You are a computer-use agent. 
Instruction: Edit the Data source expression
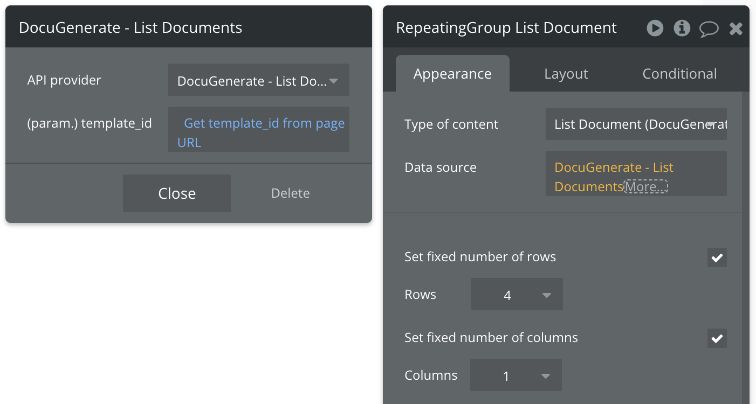pos(636,173)
